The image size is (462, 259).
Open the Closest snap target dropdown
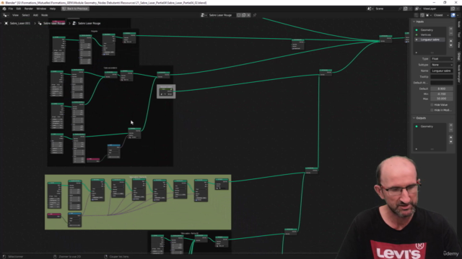(x=440, y=15)
